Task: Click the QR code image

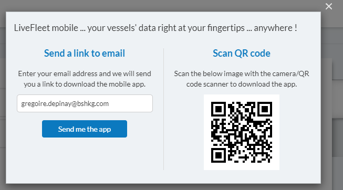Action: [x=242, y=132]
